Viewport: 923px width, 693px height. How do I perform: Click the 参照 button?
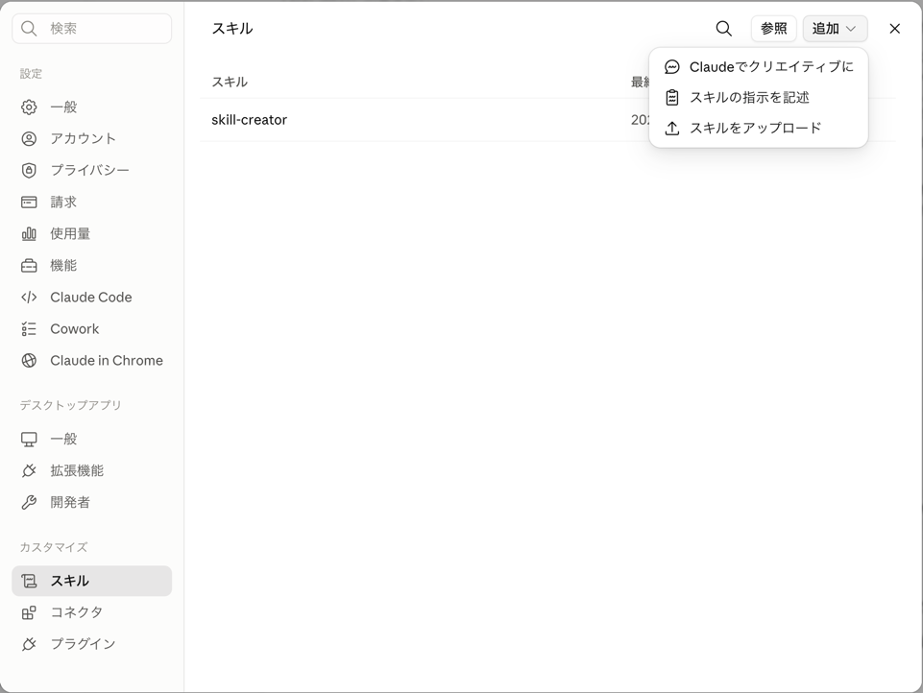pos(773,28)
